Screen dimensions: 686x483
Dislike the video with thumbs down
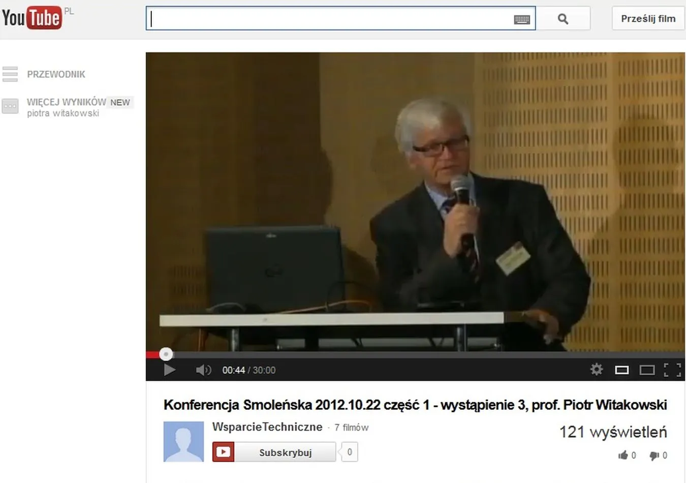point(654,455)
